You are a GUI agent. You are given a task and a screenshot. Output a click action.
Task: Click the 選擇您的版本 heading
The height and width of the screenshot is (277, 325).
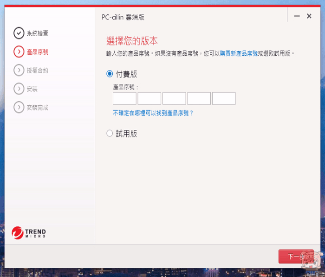pyautogui.click(x=132, y=41)
